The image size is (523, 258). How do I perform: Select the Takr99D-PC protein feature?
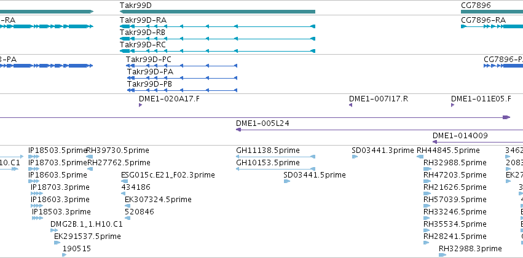(x=181, y=66)
